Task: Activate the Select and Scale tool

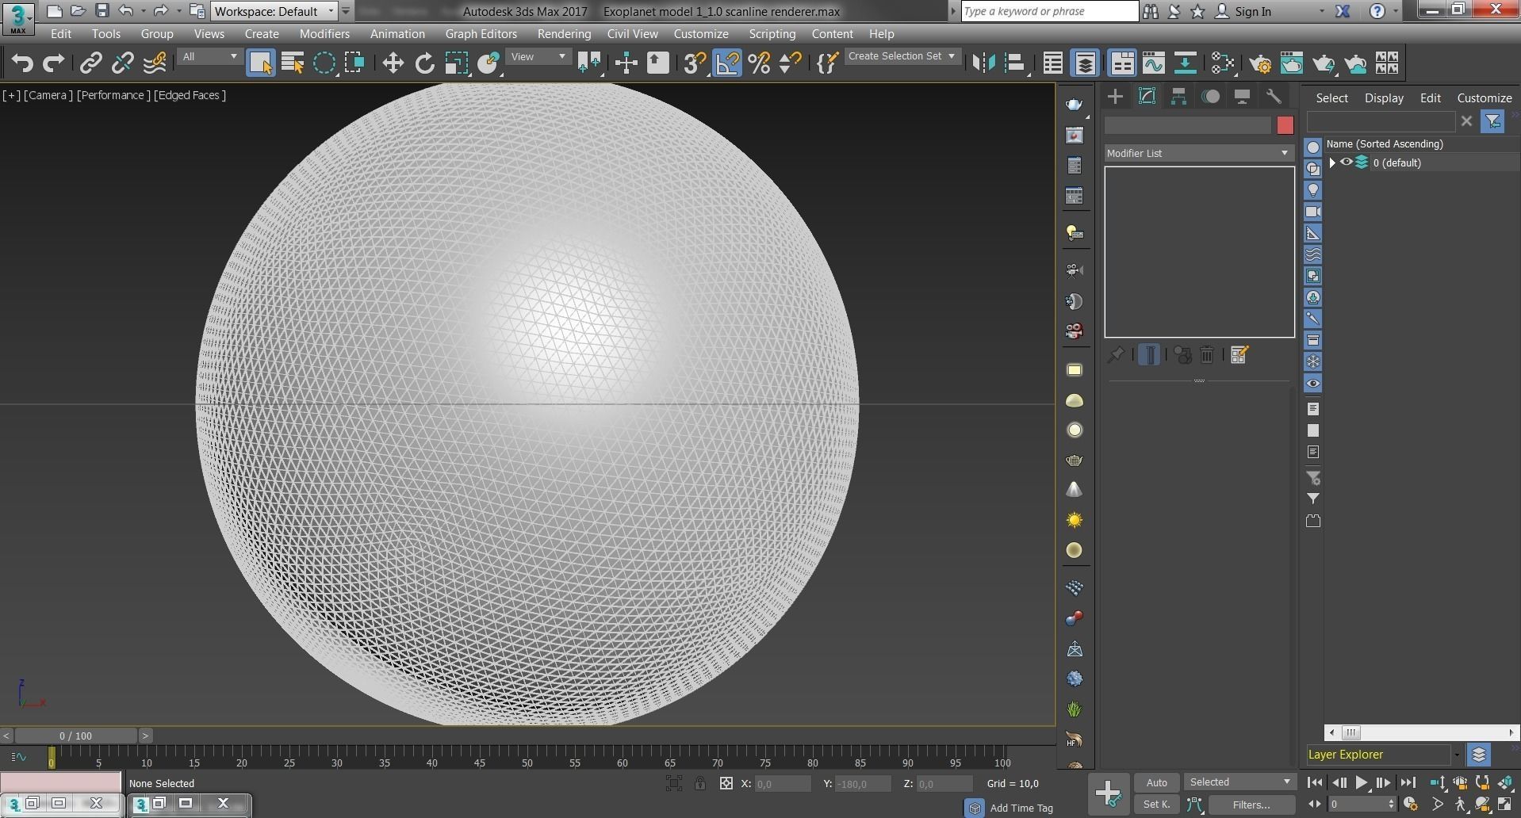Action: point(457,63)
